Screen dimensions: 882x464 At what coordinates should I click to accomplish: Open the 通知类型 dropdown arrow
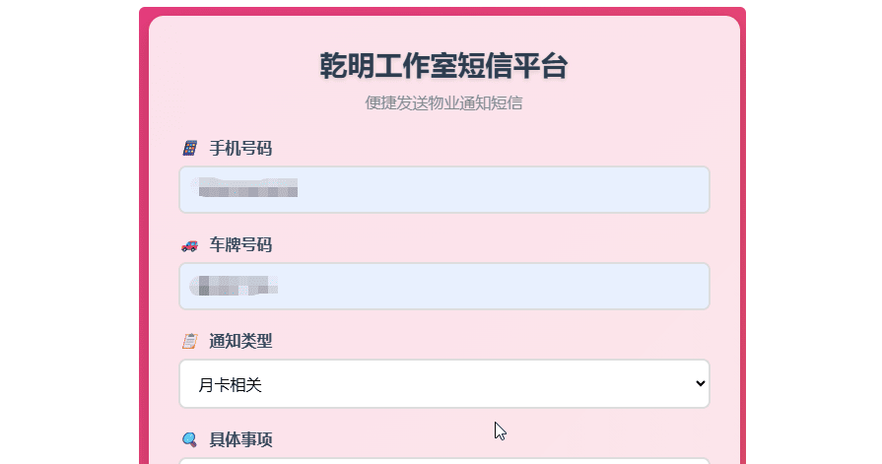700,384
